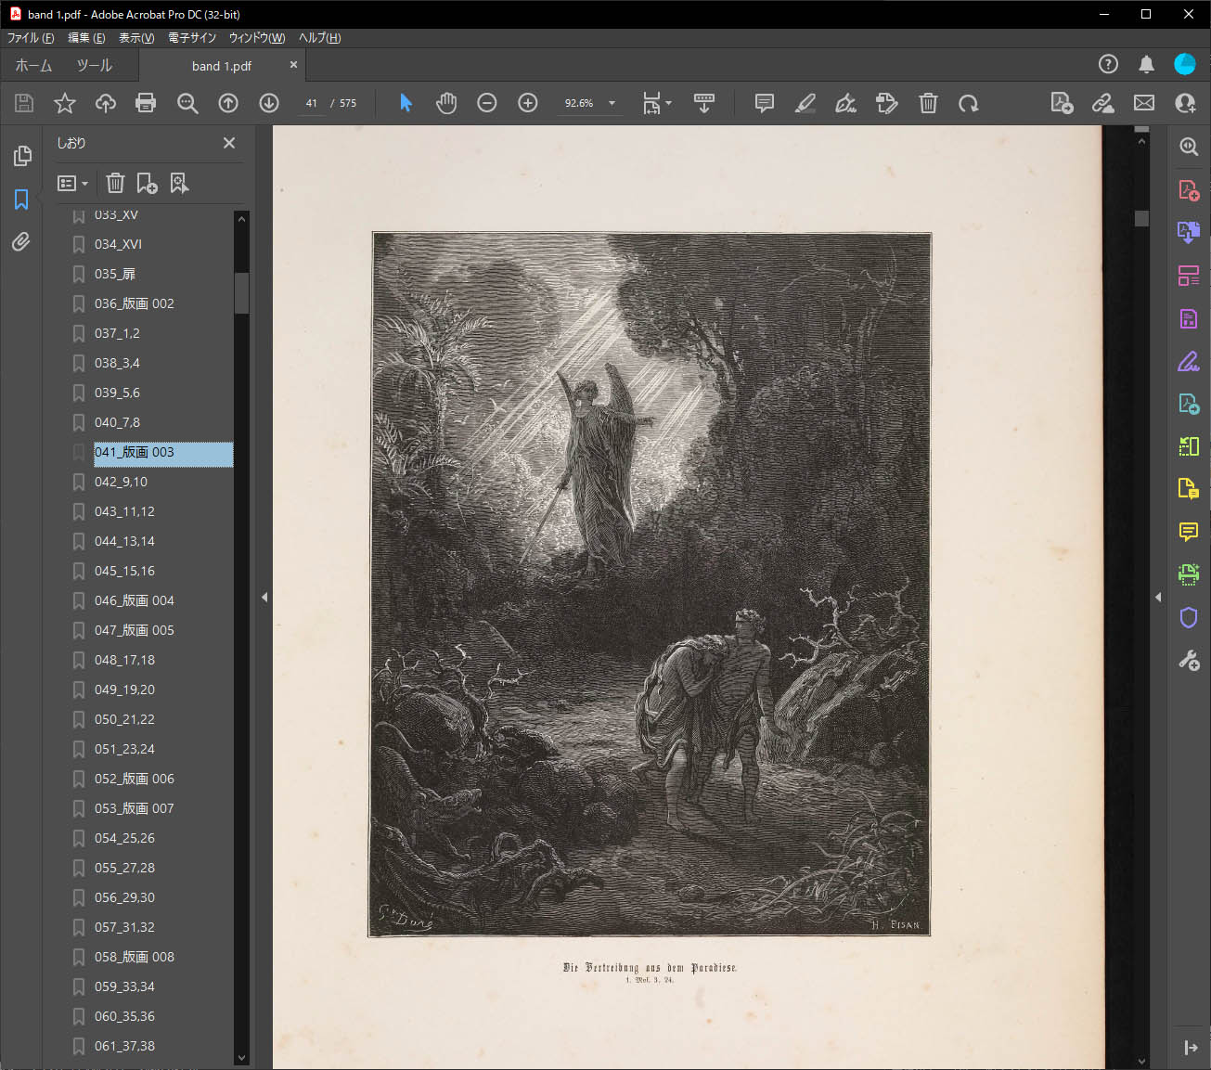The image size is (1211, 1070).
Task: Delete selected bookmark trash icon
Action: tap(115, 184)
